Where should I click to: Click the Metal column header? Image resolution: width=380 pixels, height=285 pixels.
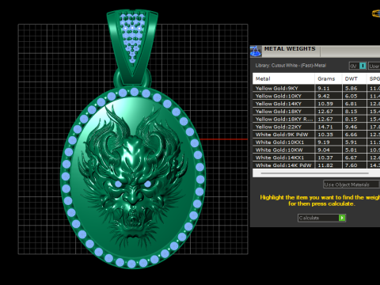coord(283,78)
